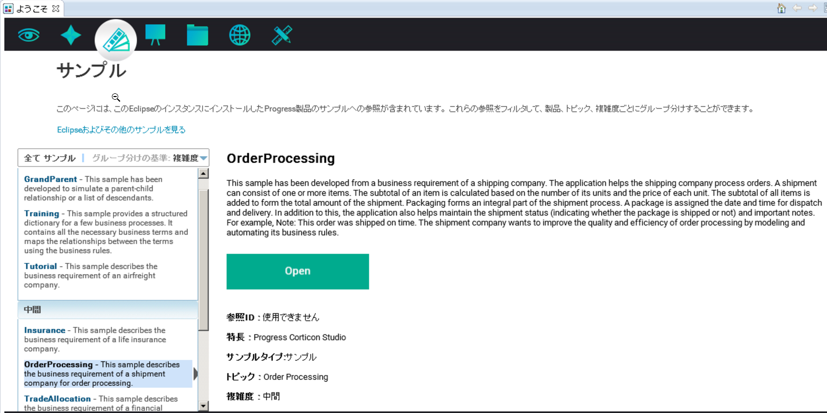827x413 pixels.
Task: Click the Home icon in toolbar
Action: click(x=782, y=8)
